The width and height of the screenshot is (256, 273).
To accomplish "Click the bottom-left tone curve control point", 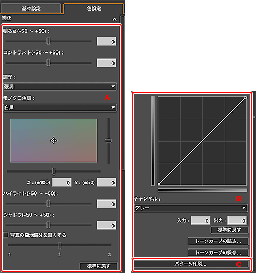I will point(159,184).
